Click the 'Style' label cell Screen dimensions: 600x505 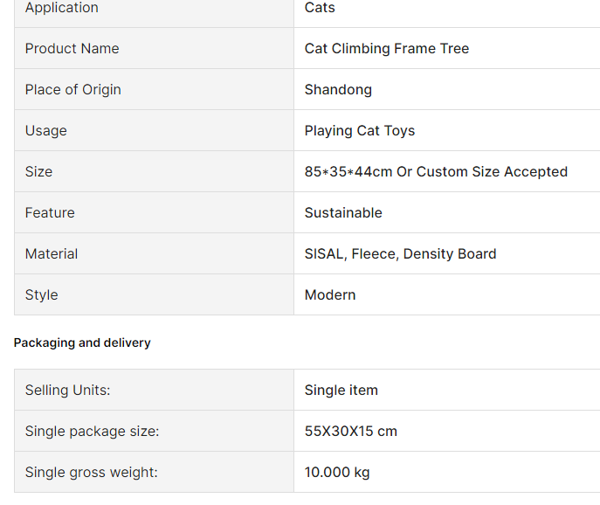tap(41, 295)
